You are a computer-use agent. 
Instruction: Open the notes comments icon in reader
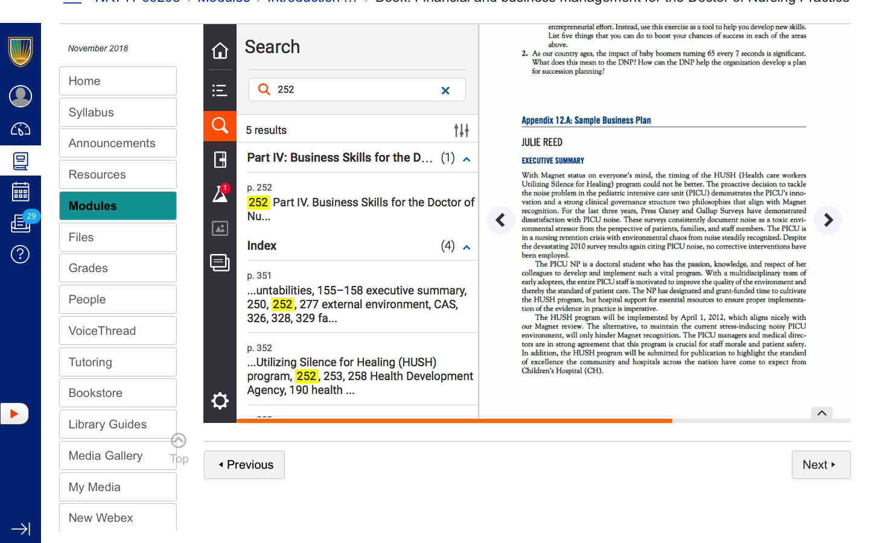tap(220, 262)
